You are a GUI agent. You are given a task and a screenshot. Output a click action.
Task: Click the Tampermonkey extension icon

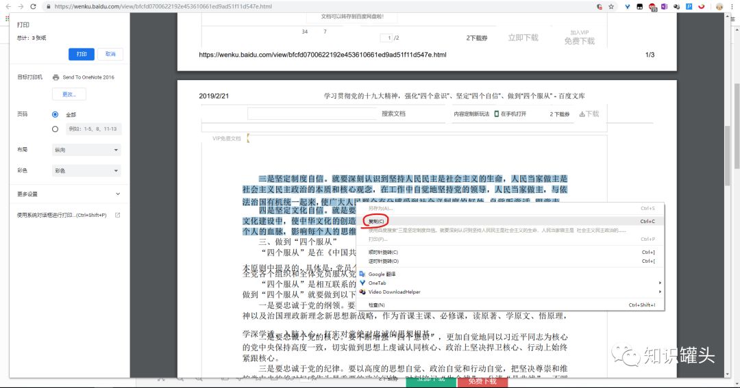coord(639,7)
